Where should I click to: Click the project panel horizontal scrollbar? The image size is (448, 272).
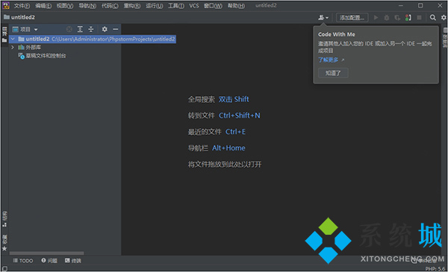[46, 253]
